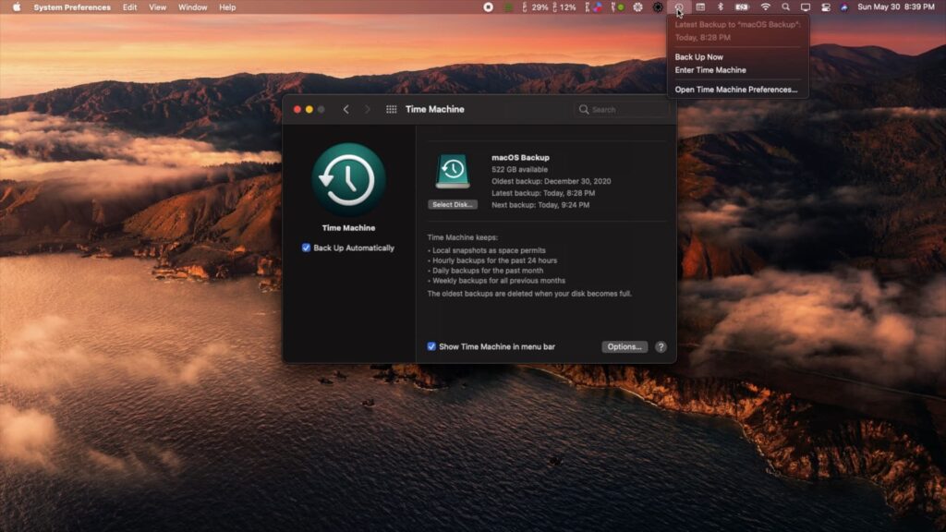This screenshot has width=946, height=532.
Task: Open the Apple menu
Action: tap(17, 7)
